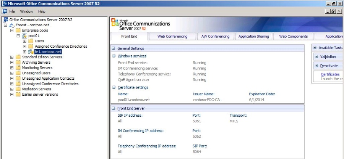
Task: Switch to the Web Conferencing tab
Action: click(x=172, y=37)
